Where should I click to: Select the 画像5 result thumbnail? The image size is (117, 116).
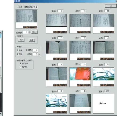pos(80,50)
